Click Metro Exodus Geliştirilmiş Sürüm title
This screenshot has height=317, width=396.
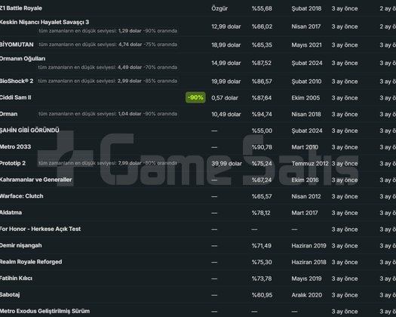point(45,311)
